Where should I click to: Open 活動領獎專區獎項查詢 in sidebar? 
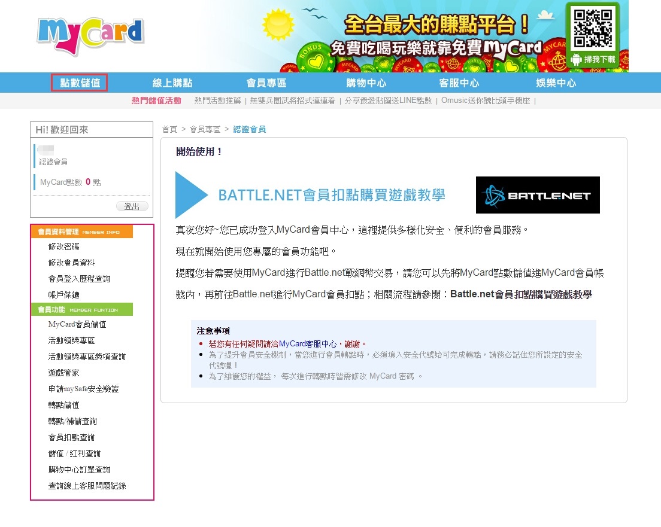click(87, 357)
